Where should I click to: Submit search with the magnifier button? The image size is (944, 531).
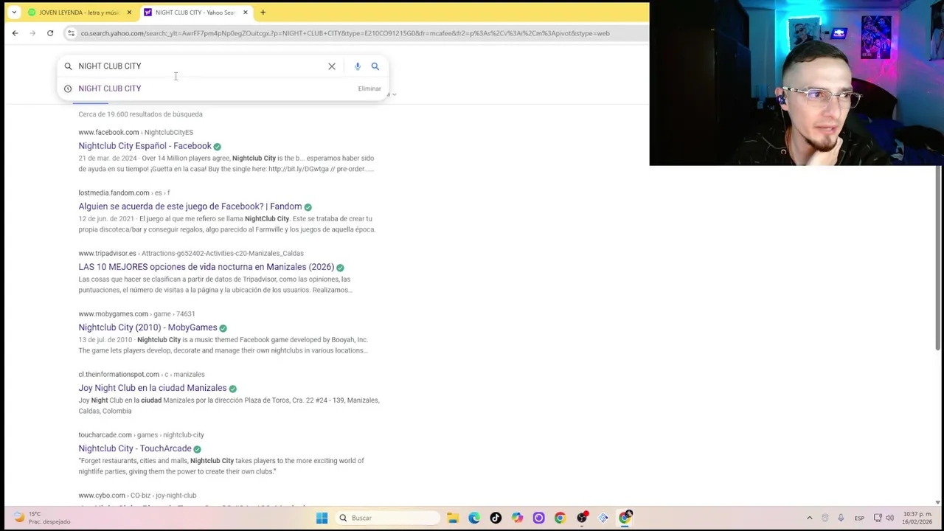click(x=375, y=66)
